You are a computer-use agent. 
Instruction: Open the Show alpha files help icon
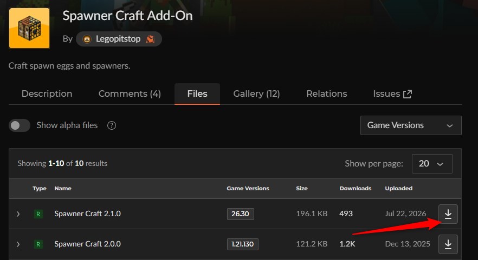(112, 125)
